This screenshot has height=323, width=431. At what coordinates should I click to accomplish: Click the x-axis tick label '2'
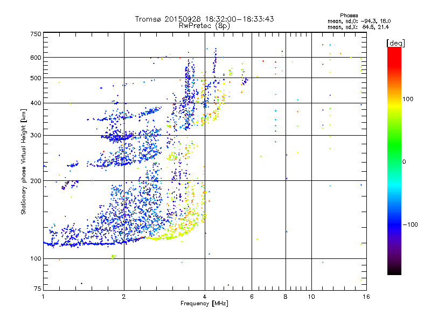coord(124,297)
